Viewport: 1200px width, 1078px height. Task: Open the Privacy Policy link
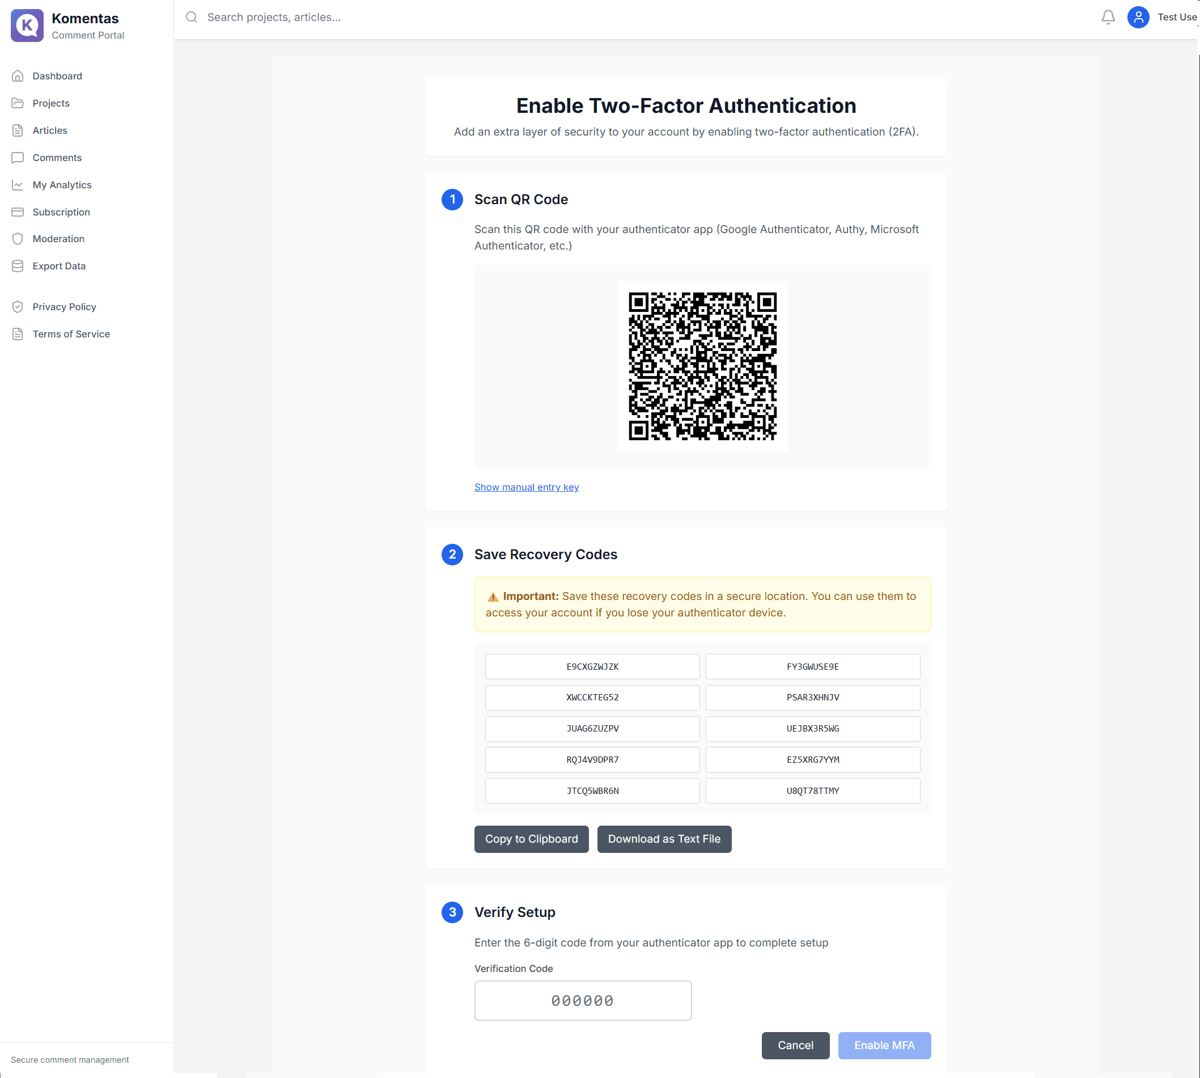(x=64, y=307)
